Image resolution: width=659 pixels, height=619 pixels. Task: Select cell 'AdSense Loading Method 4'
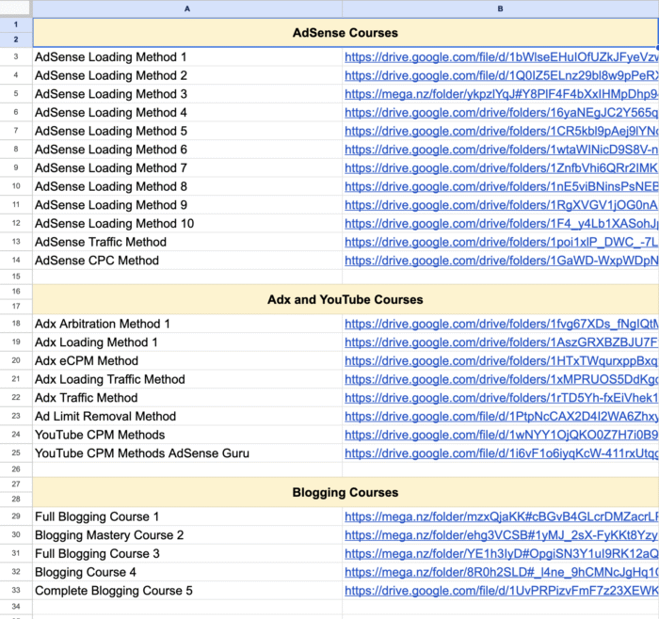click(x=187, y=113)
